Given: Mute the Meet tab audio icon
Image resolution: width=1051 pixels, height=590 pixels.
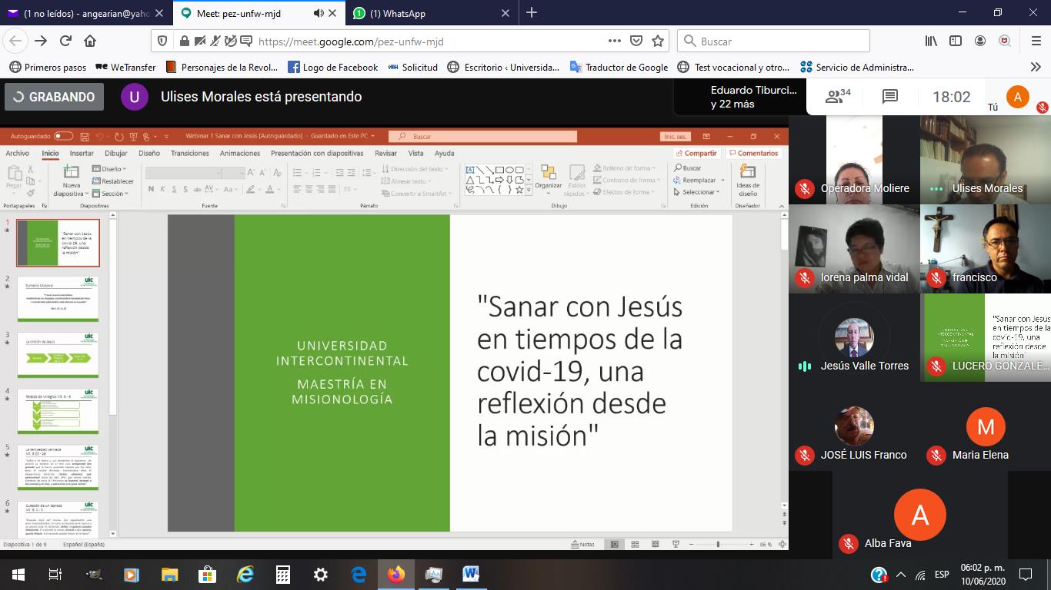Looking at the screenshot, I should pos(319,13).
